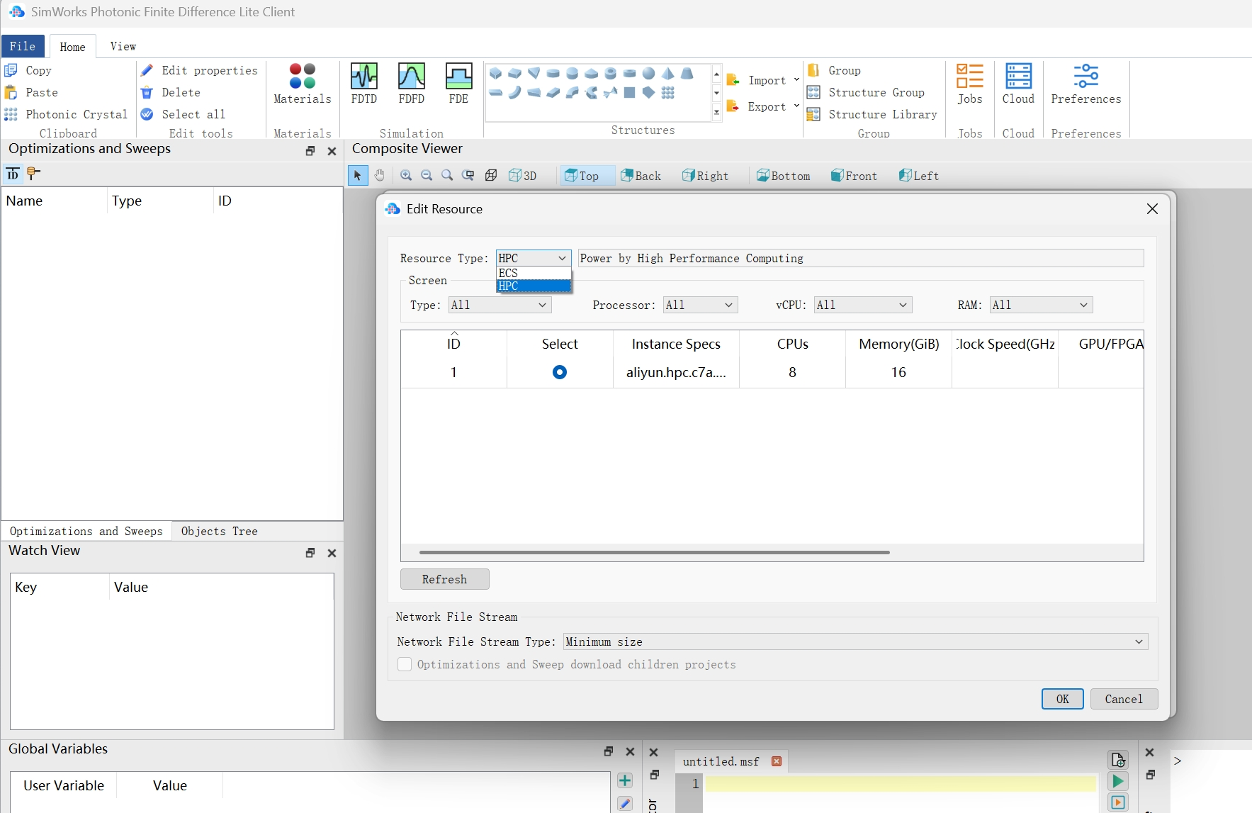This screenshot has height=813, width=1252.
Task: Click the Structure Group button
Action: [x=866, y=92]
